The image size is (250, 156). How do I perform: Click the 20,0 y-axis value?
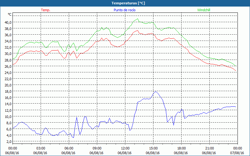8,85
